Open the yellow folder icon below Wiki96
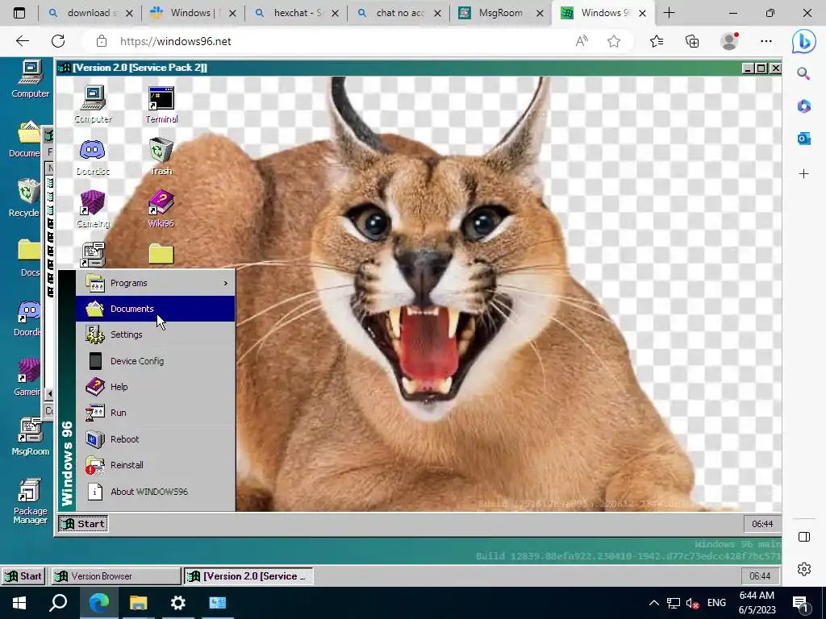The width and height of the screenshot is (826, 619). (161, 254)
